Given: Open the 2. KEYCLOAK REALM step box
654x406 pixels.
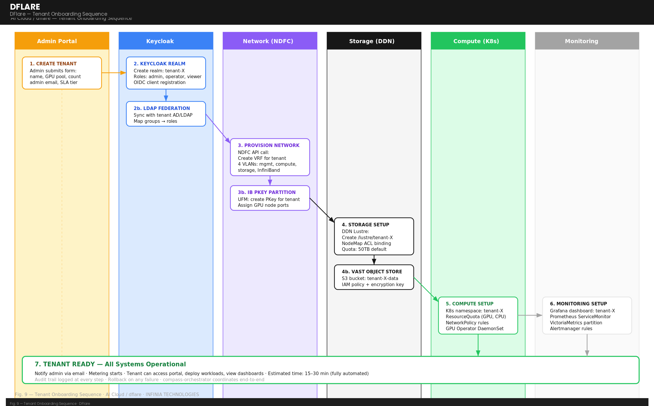Looking at the screenshot, I should pos(166,73).
